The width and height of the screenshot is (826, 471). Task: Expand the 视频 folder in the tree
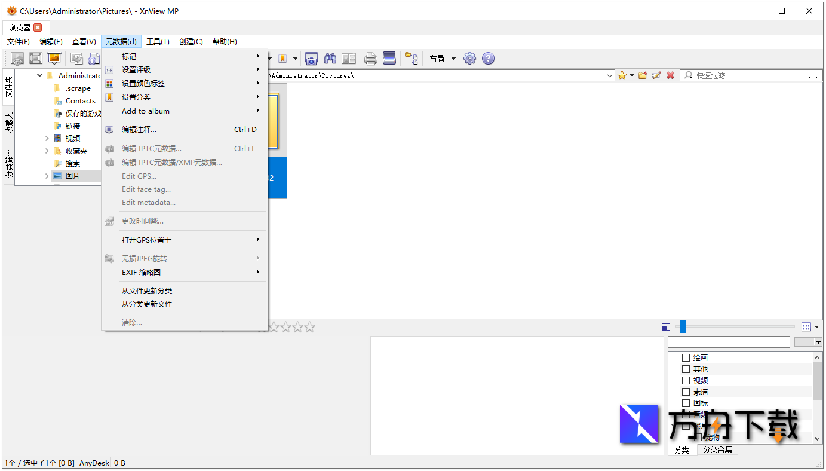(47, 138)
